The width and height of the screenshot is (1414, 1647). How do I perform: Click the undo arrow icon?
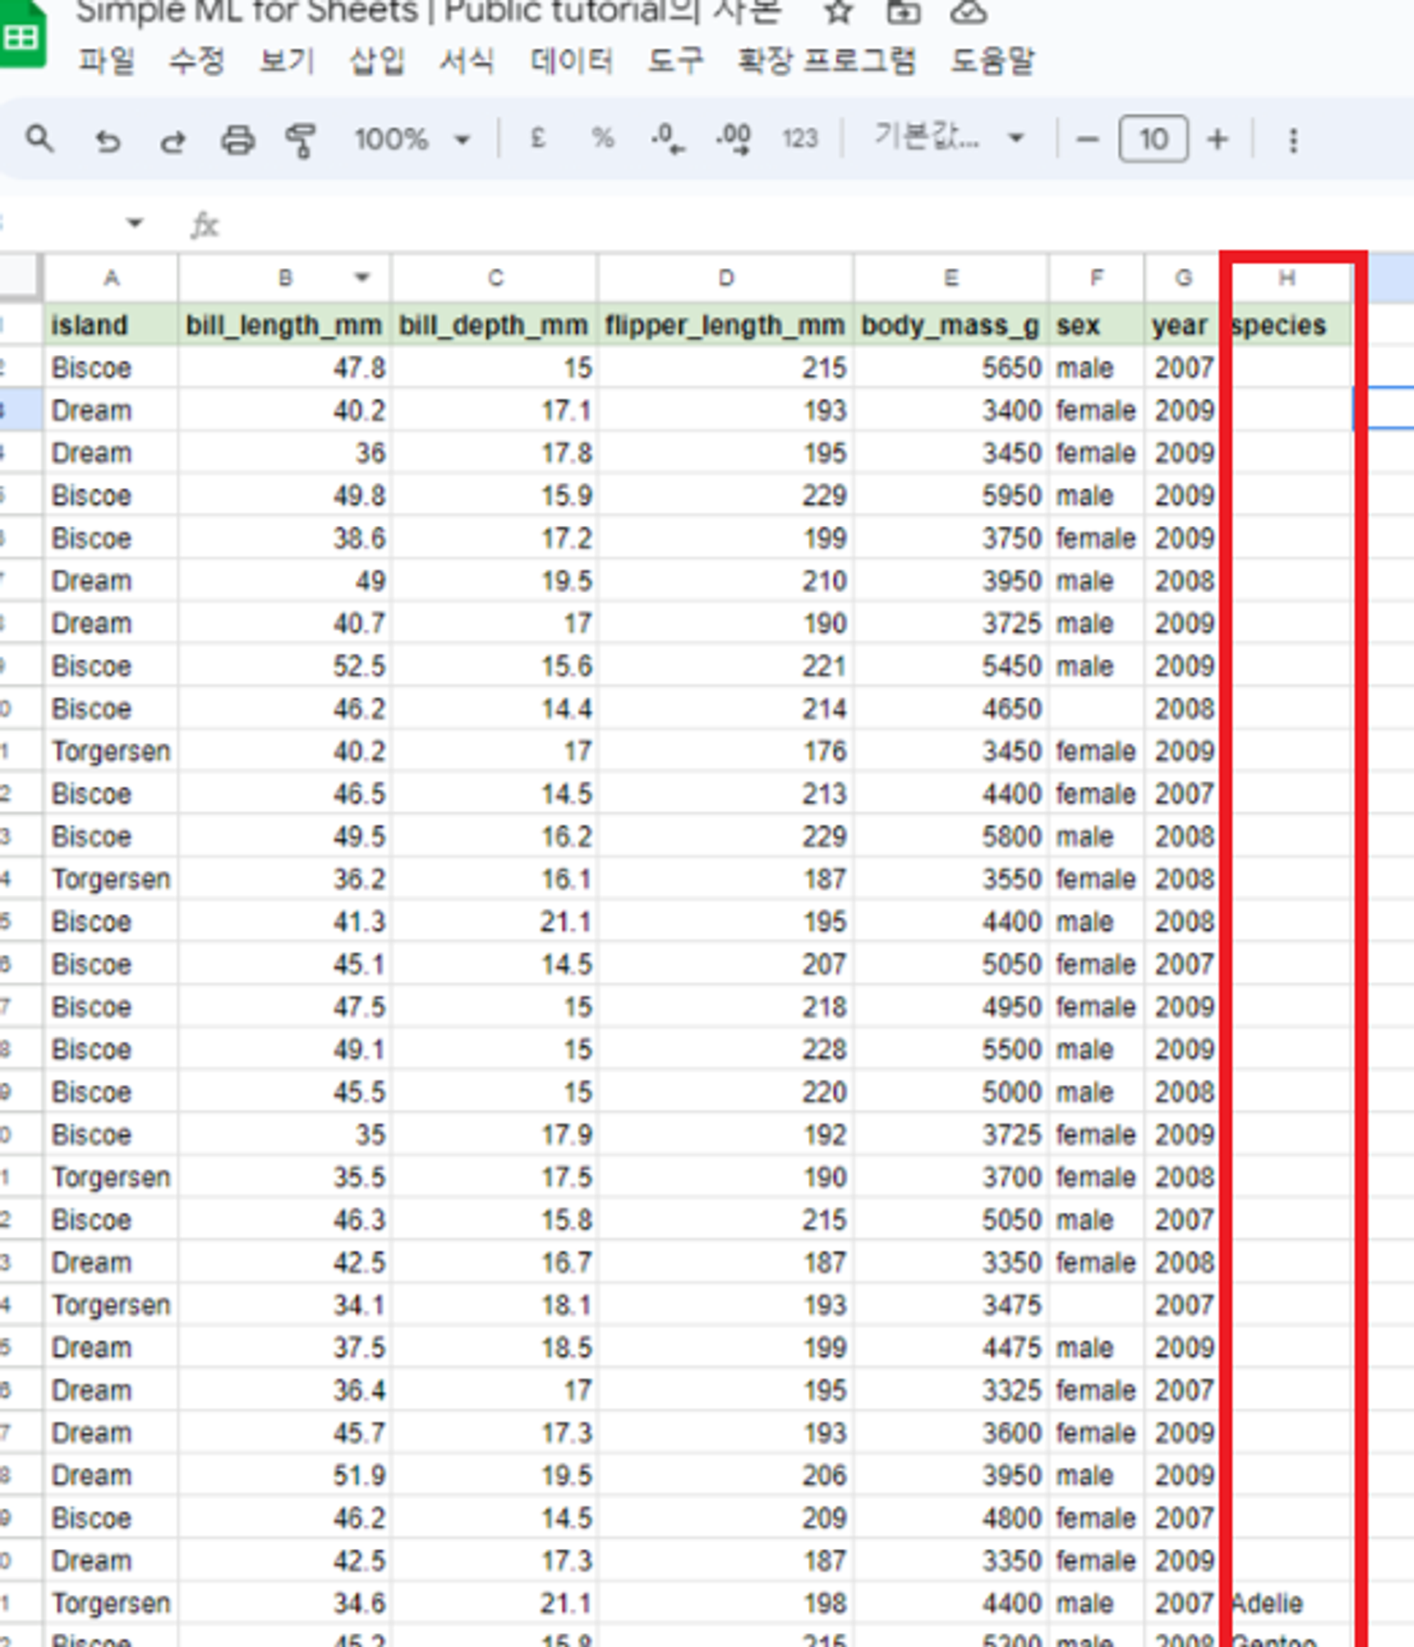click(x=107, y=141)
